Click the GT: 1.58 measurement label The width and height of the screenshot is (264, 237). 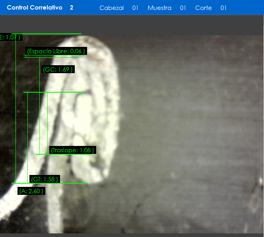click(45, 179)
